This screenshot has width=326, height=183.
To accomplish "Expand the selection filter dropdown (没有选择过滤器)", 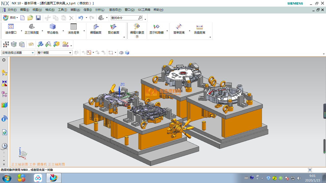I will (33, 53).
